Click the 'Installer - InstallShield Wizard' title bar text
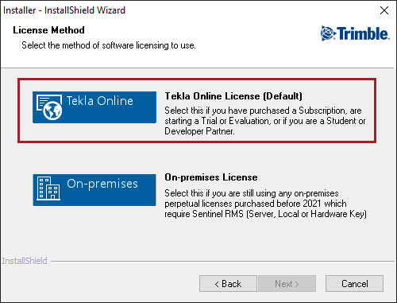The width and height of the screenshot is (397, 303). pyautogui.click(x=64, y=10)
